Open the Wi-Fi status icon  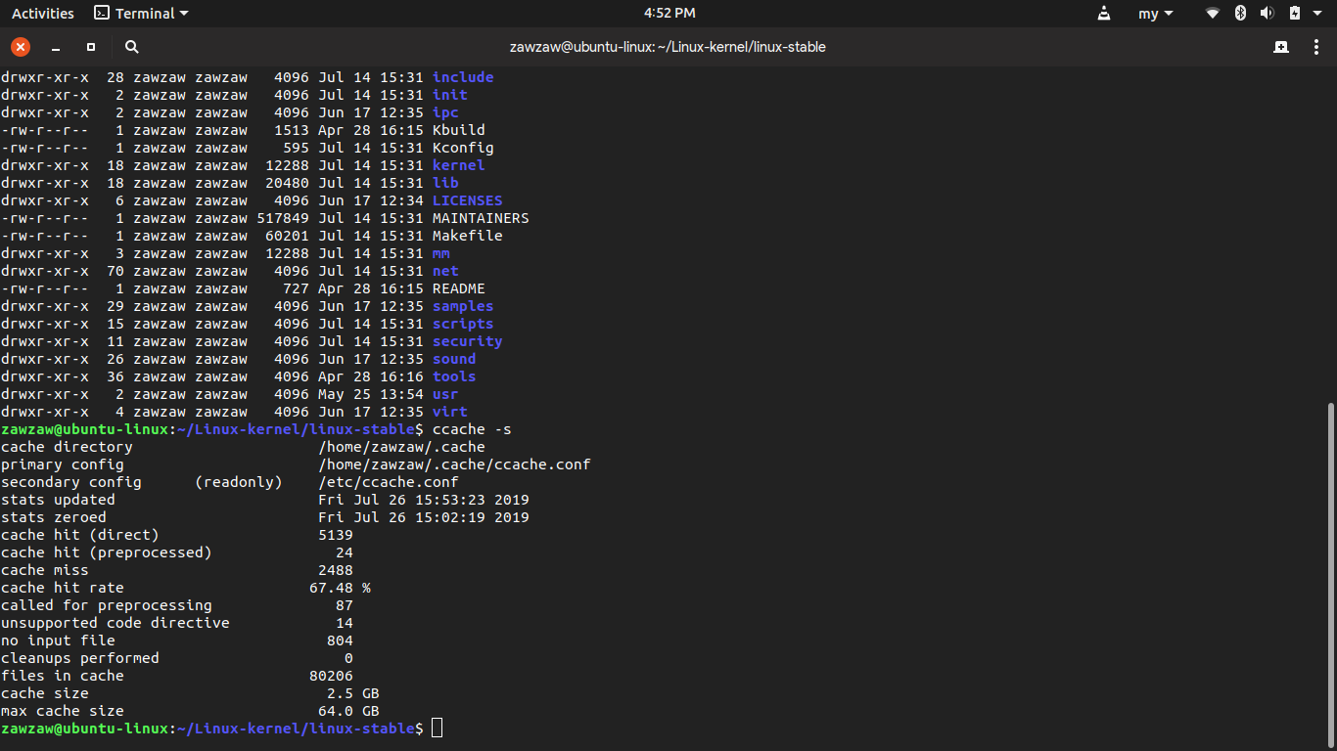pos(1213,14)
